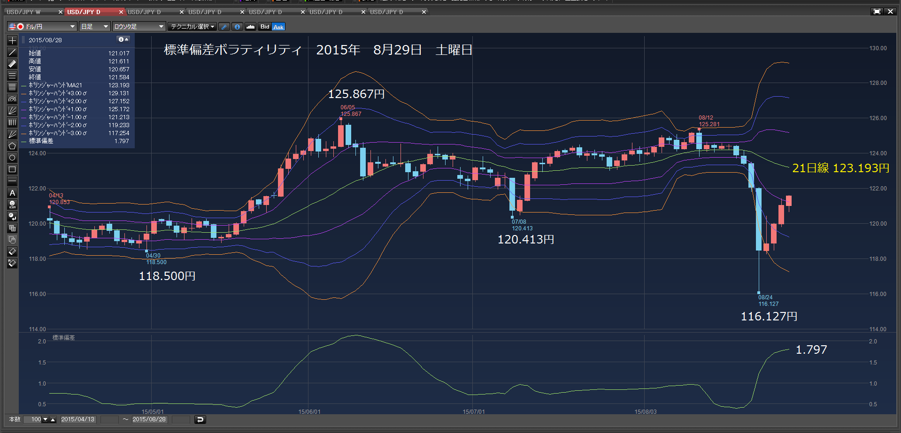Click the ボリンジャーバンドMA21 legend row
Screen dimensions: 901x433
pyautogui.click(x=75, y=85)
